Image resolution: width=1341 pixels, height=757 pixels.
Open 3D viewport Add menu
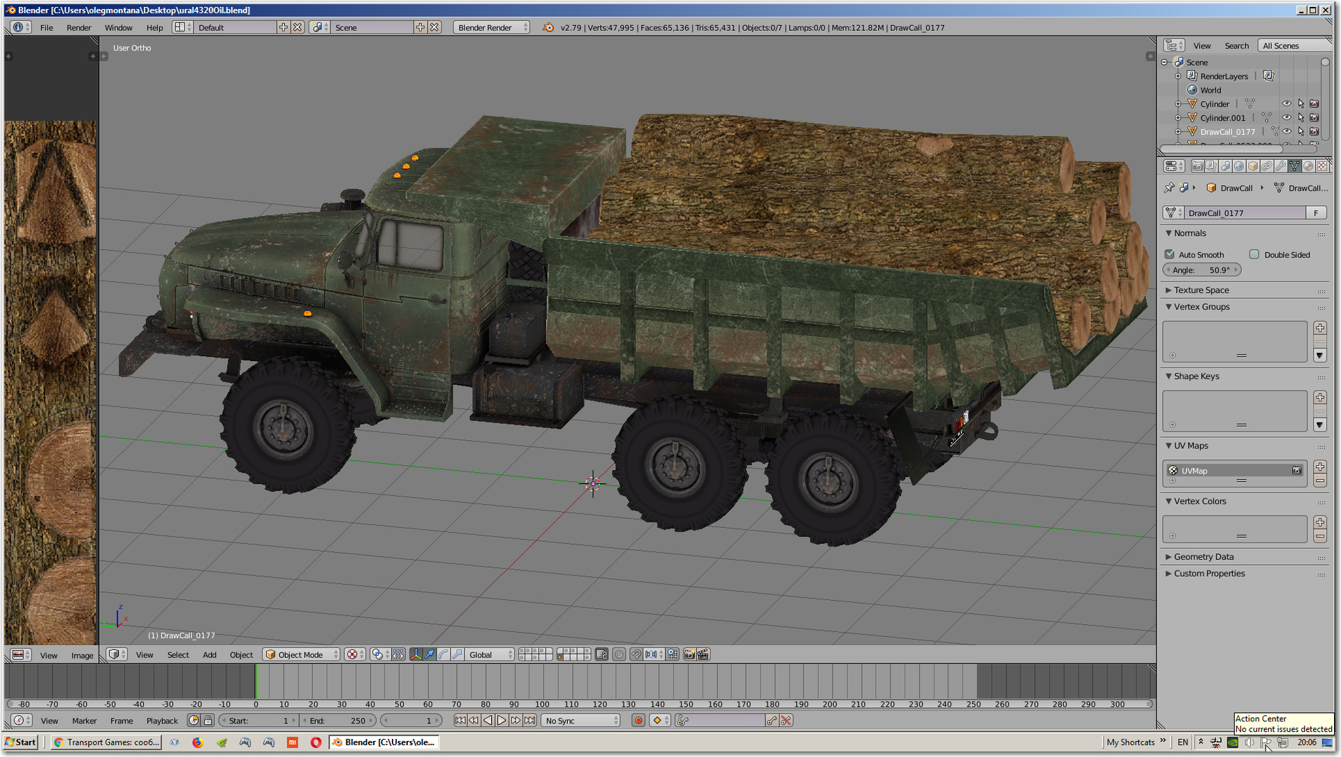tap(210, 654)
